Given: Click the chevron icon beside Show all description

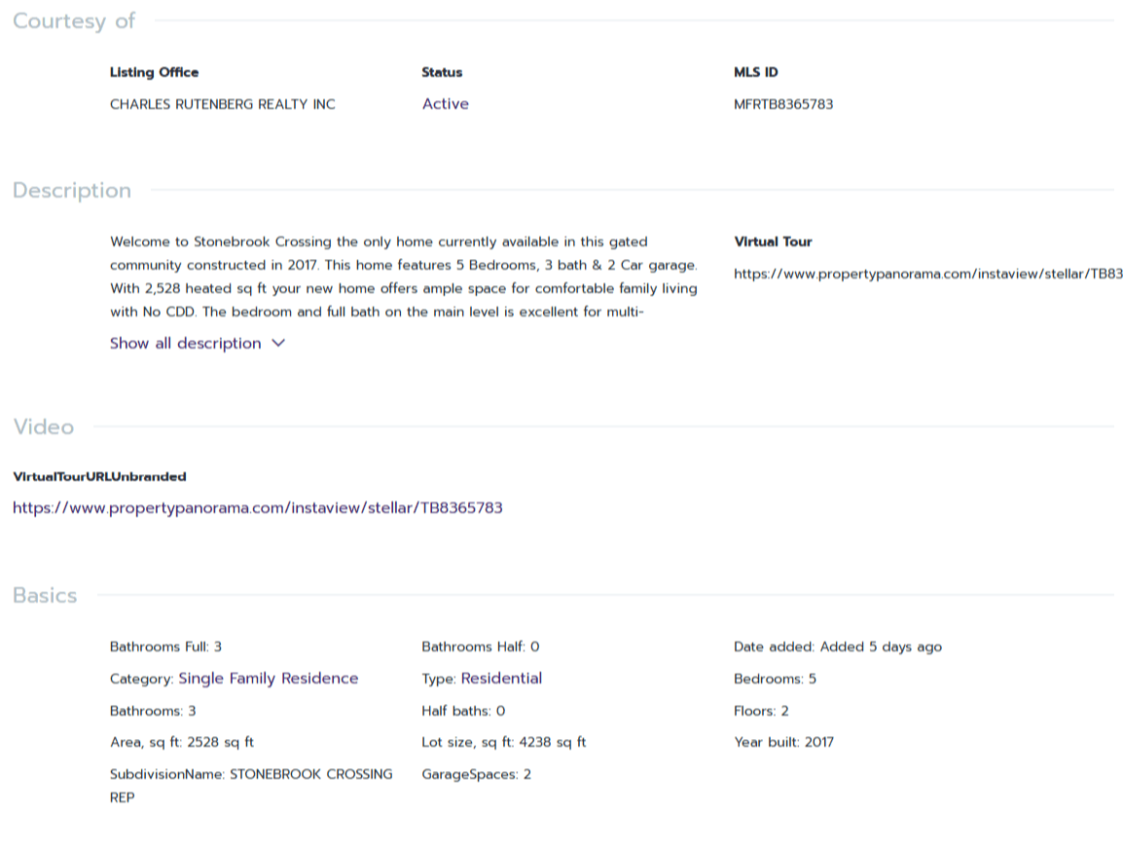Looking at the screenshot, I should click(278, 344).
